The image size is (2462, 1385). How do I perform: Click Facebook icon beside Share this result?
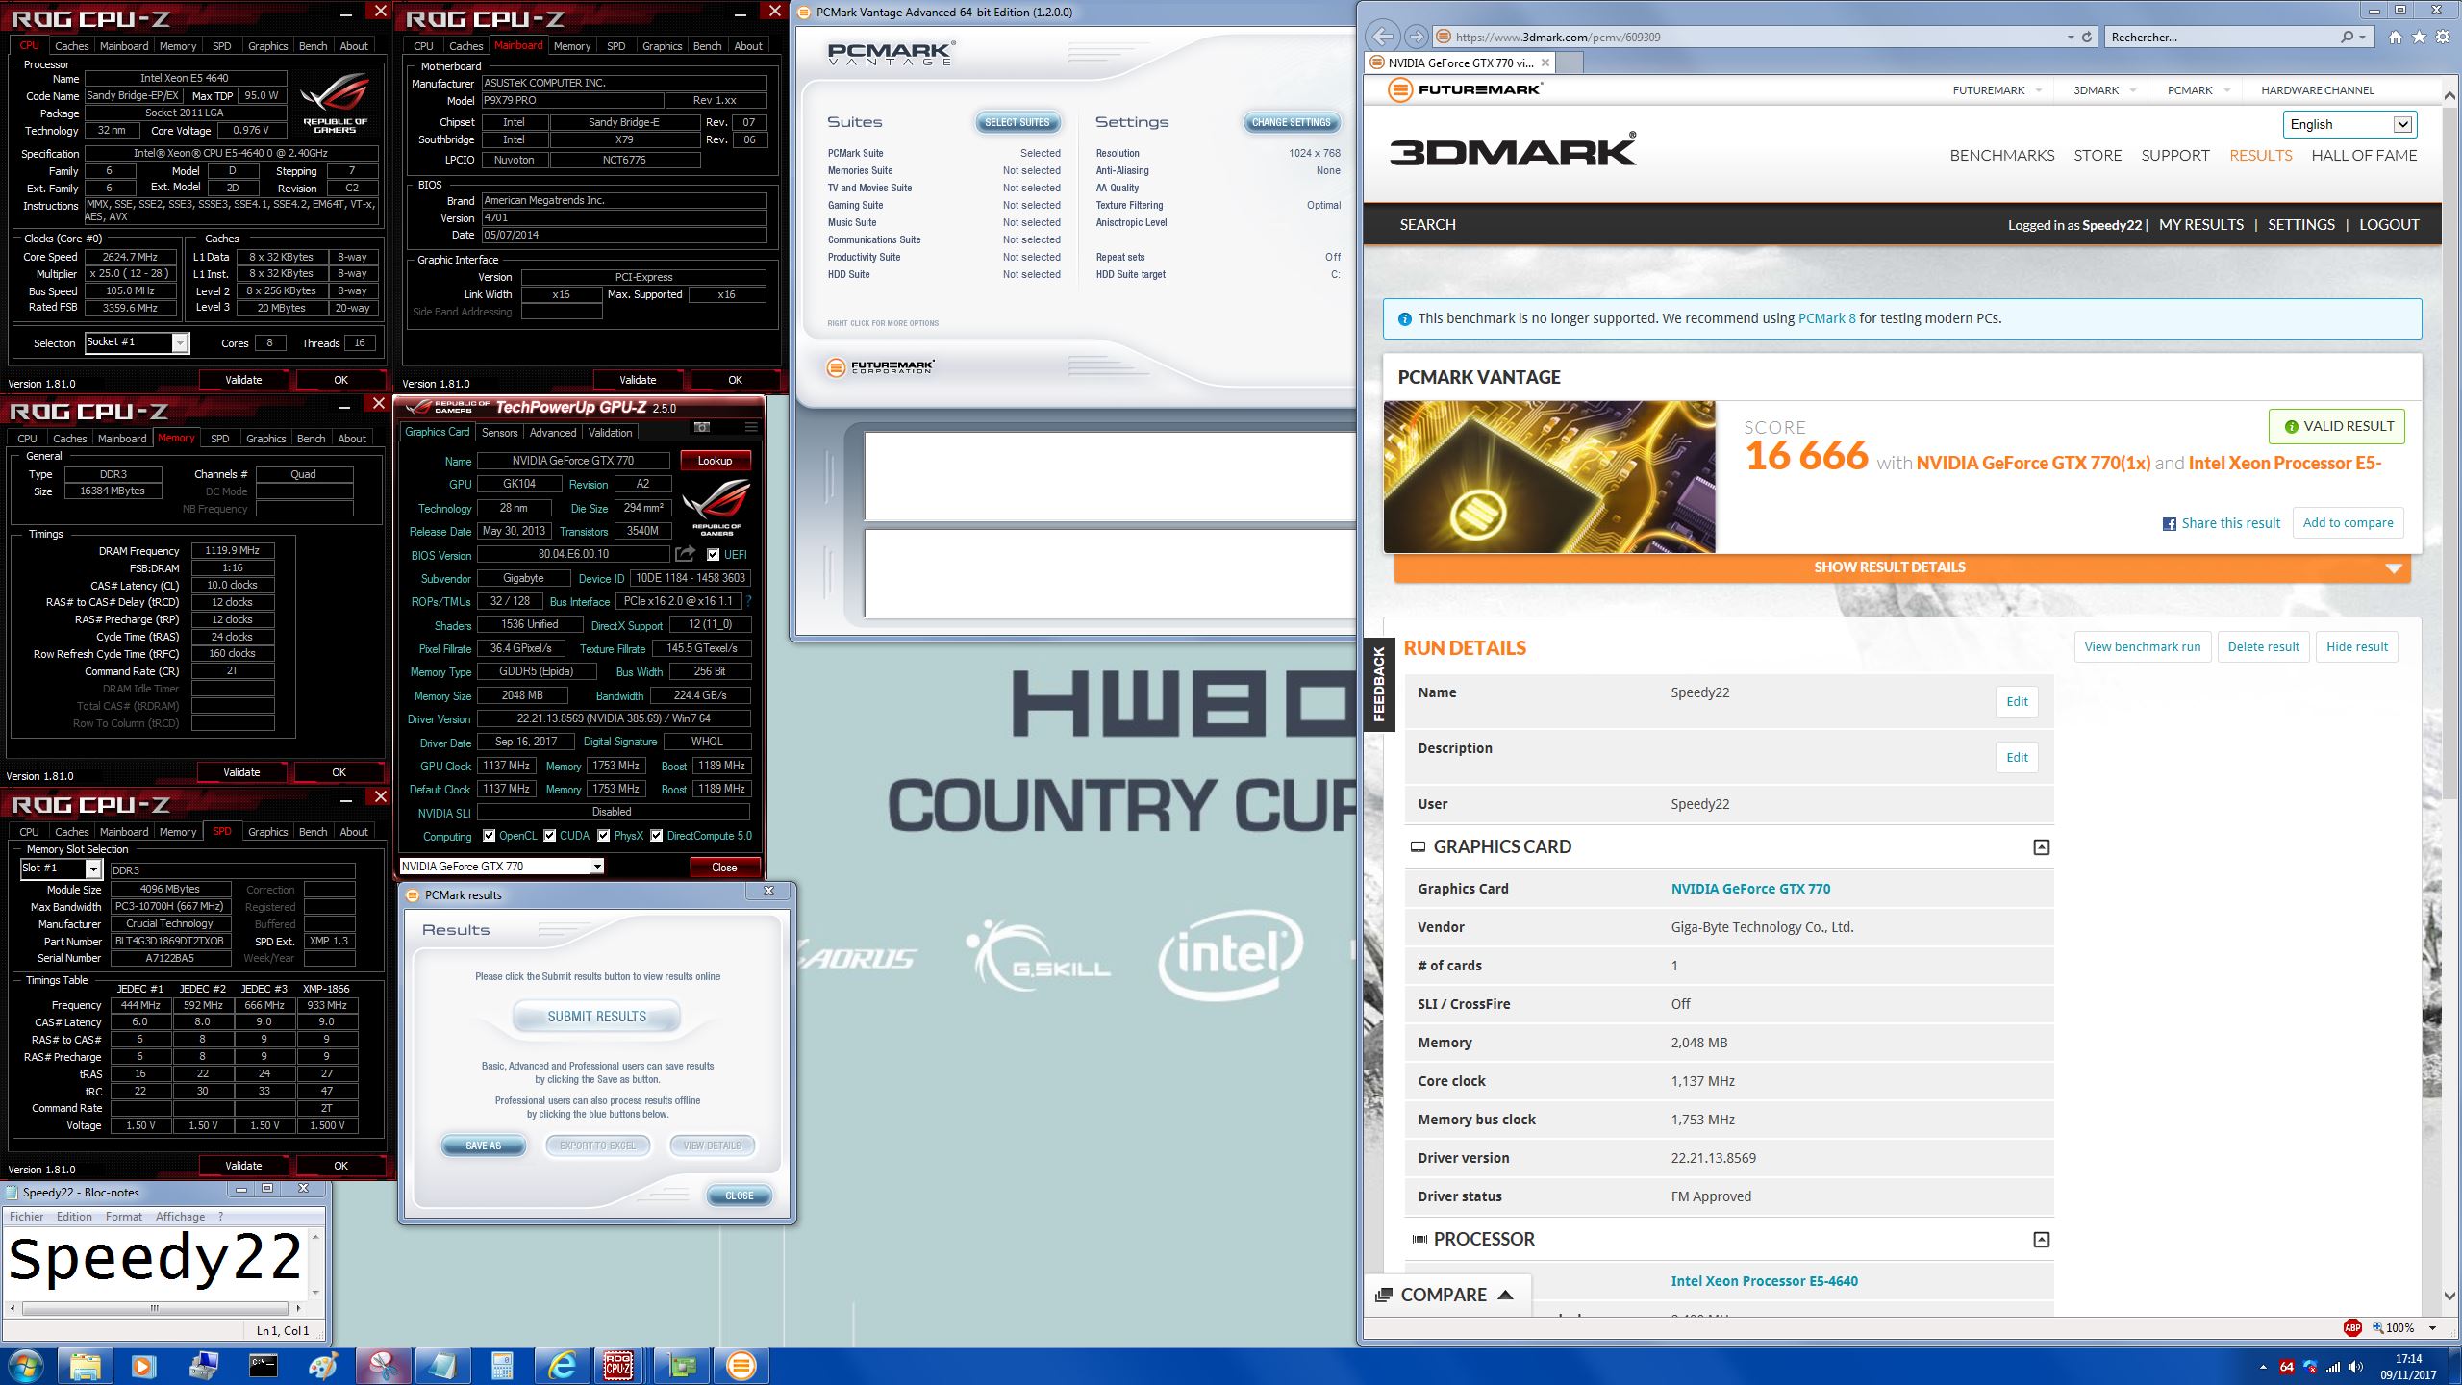click(2170, 524)
